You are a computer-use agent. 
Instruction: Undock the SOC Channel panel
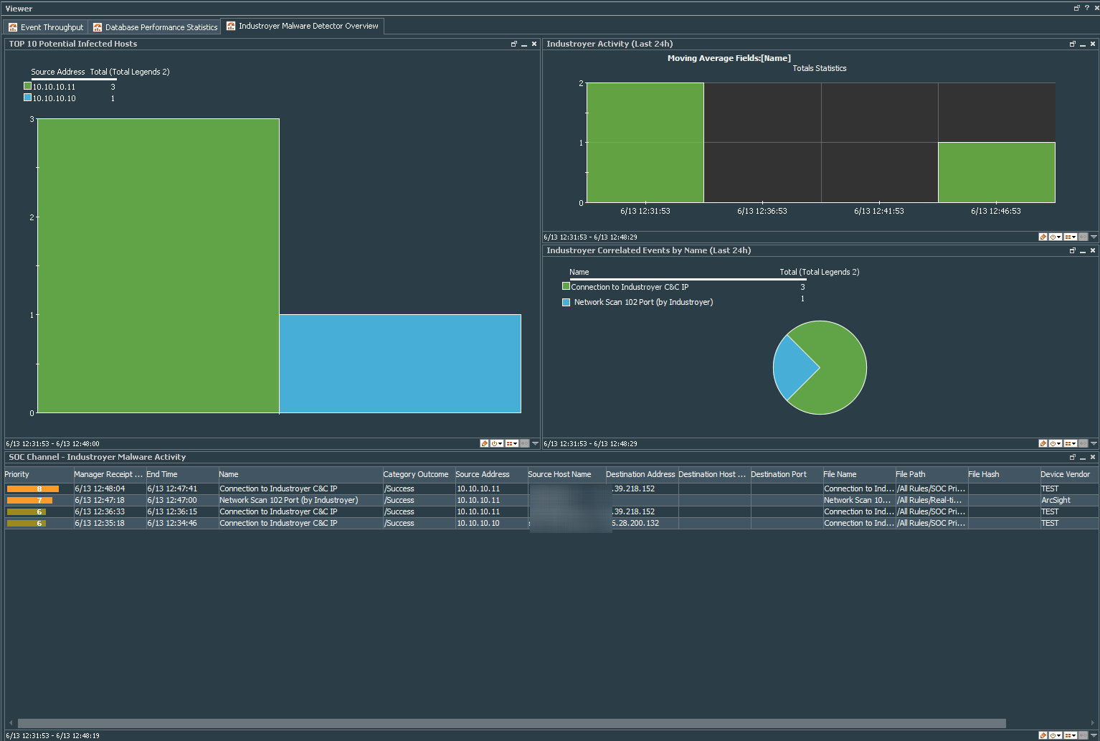tap(1072, 457)
